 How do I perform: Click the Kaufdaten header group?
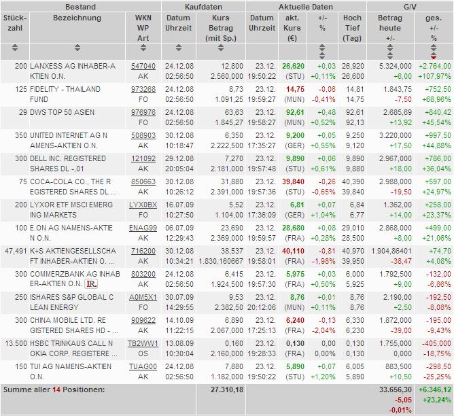203,7
